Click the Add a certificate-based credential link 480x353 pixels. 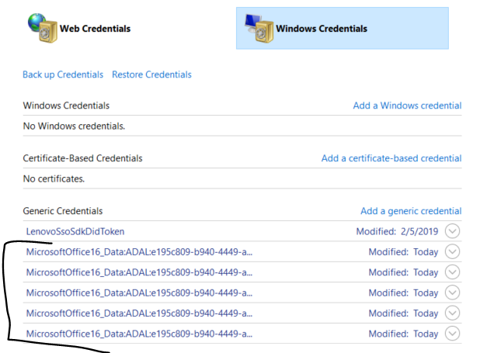tap(391, 158)
